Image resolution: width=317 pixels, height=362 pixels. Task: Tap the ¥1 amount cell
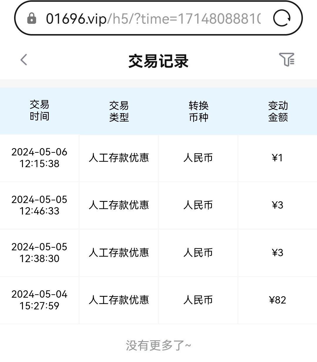pyautogui.click(x=277, y=158)
